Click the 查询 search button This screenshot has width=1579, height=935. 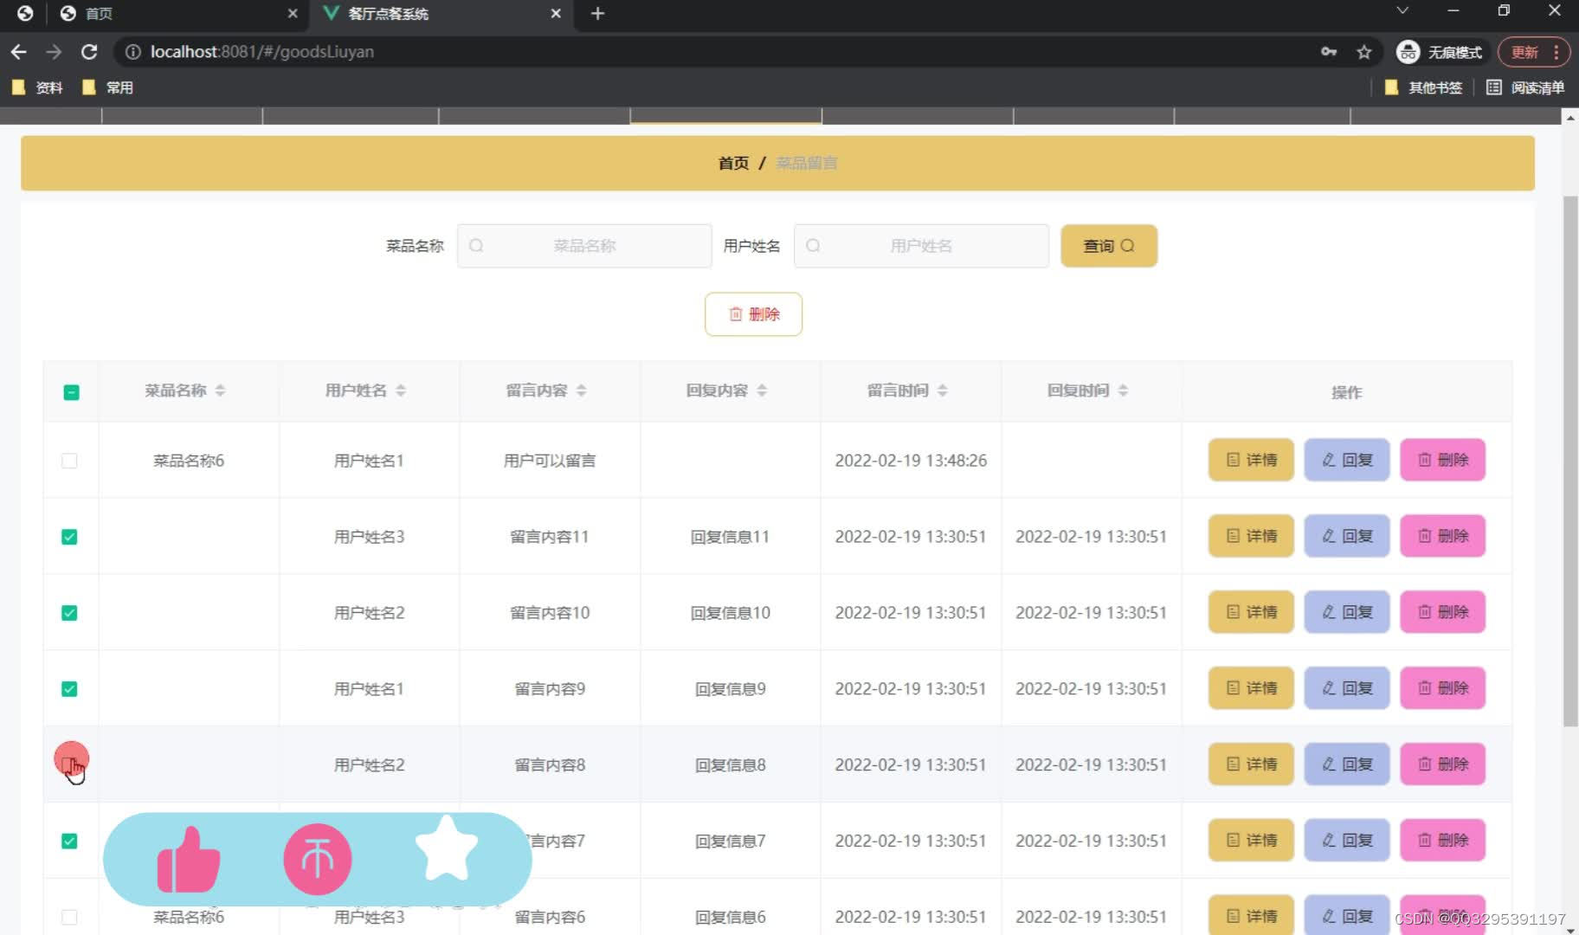click(1109, 246)
